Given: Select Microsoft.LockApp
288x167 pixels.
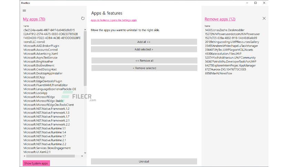Looking at the screenshot, I should [35, 93].
